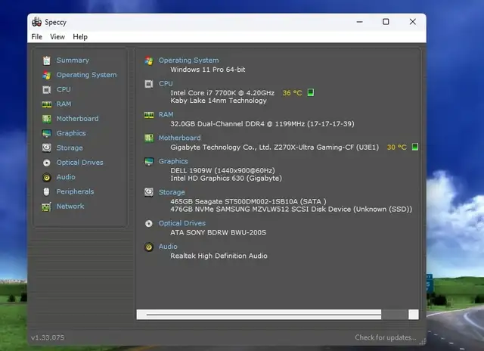Click the 476GB NVMe SAMSUNG drive text
This screenshot has height=351, width=484.
(x=291, y=210)
